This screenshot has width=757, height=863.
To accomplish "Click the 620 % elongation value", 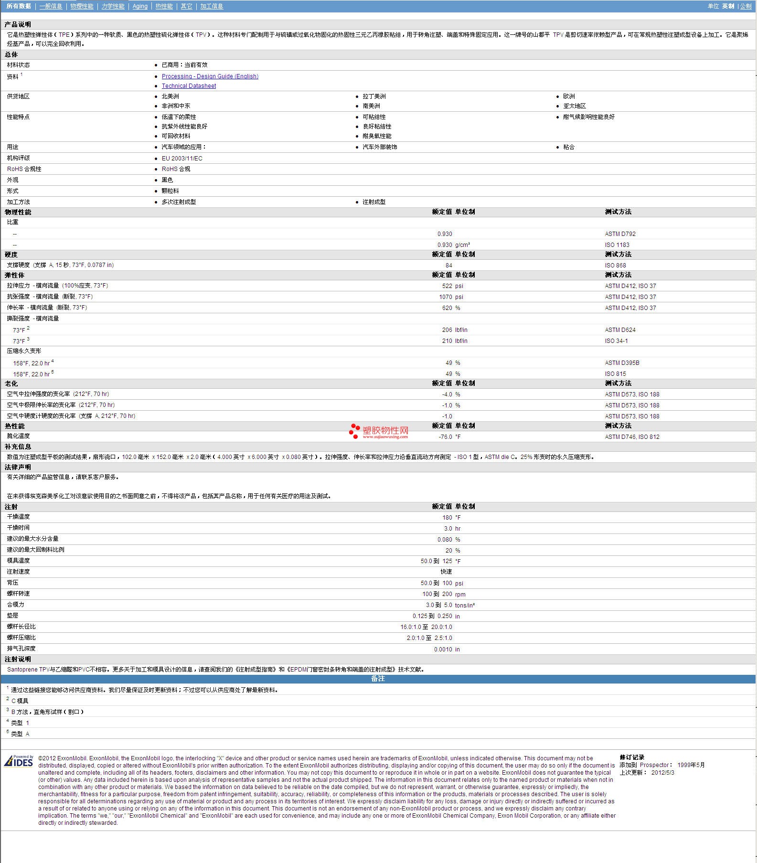I will coord(451,308).
